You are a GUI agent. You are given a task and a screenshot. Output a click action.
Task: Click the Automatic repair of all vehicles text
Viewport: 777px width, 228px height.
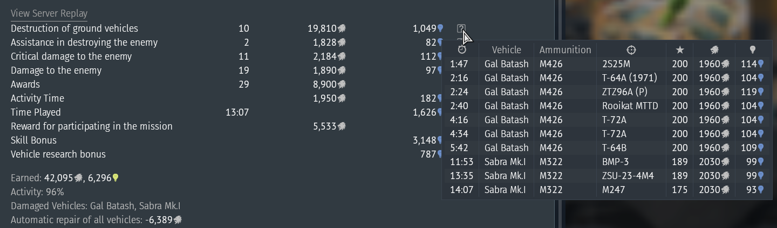click(77, 220)
